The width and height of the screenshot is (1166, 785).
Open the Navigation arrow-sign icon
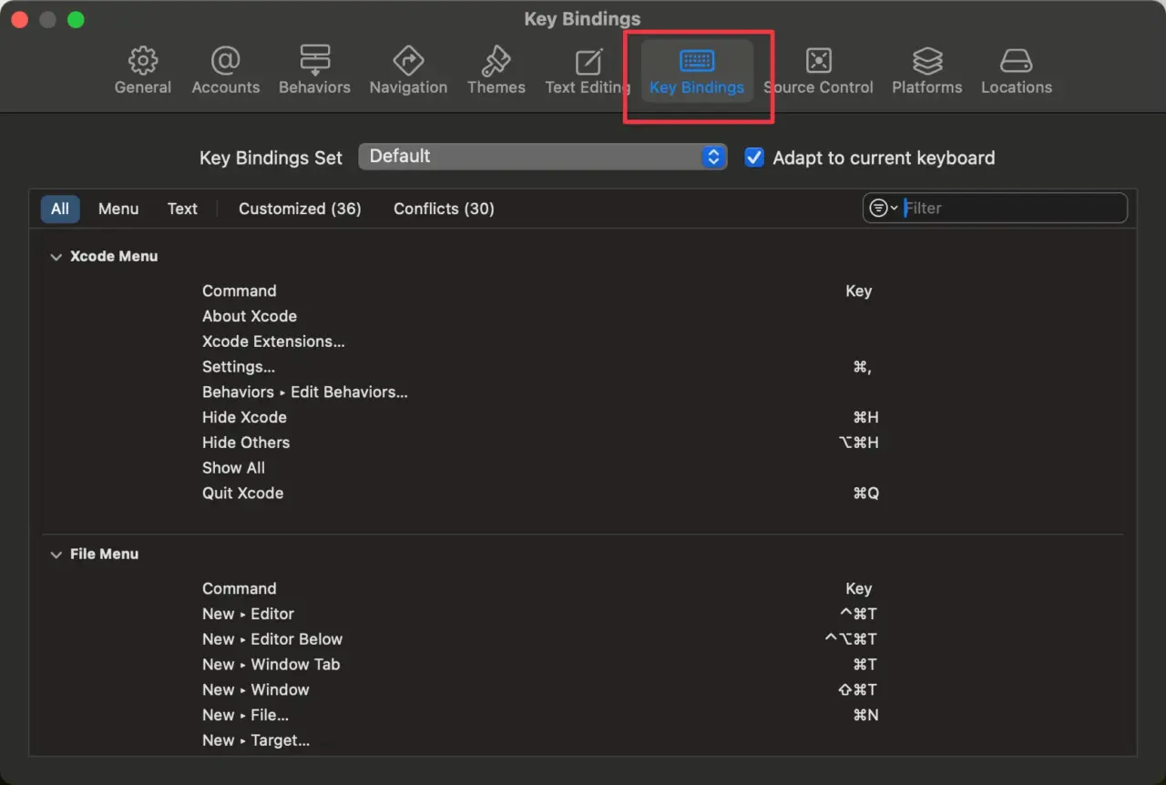(408, 61)
